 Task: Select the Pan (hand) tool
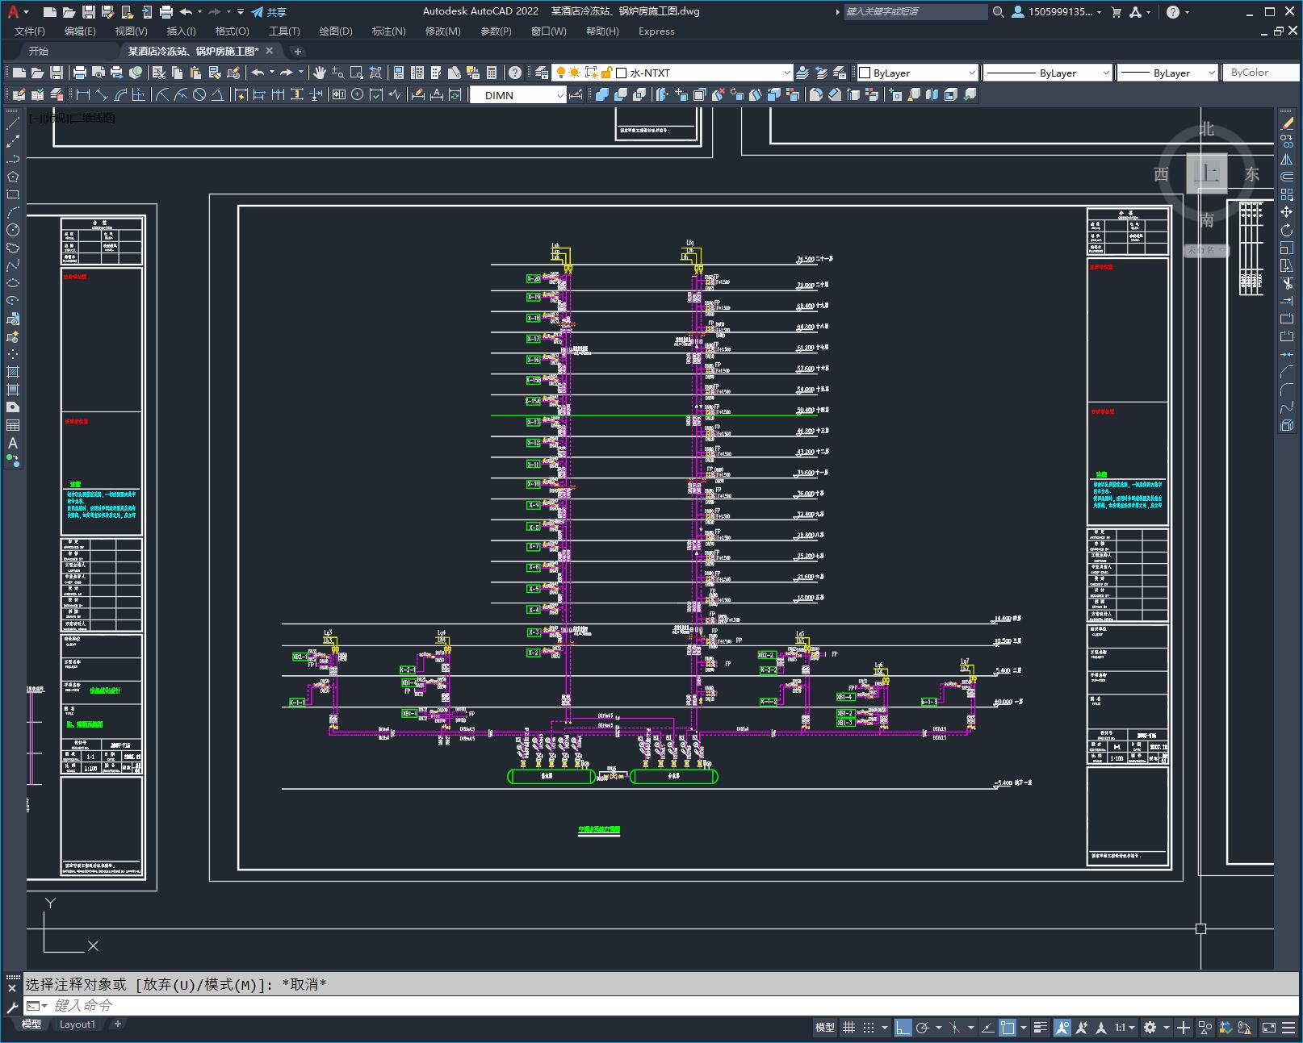(320, 73)
